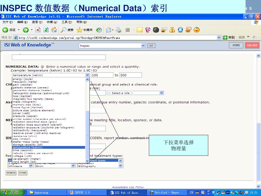Open the Mail button dropdown arrow
This screenshot has height=196, width=261.
pyautogui.click(x=113, y=30)
